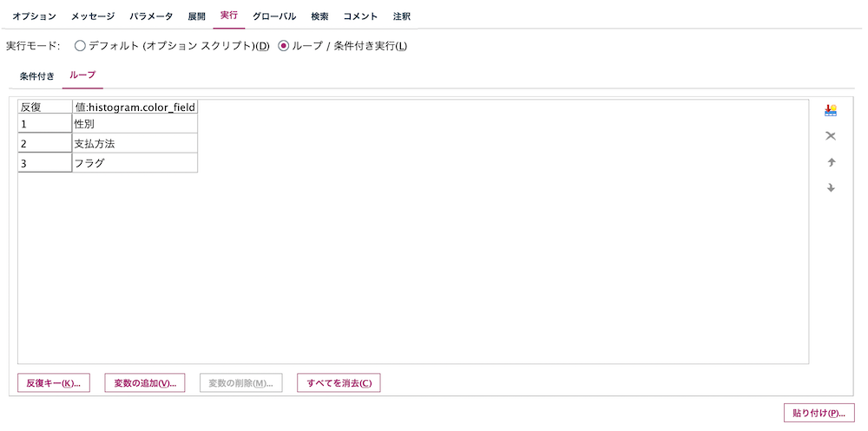This screenshot has width=868, height=431.
Task: Click iteration number 3 row header
Action: [x=45, y=163]
